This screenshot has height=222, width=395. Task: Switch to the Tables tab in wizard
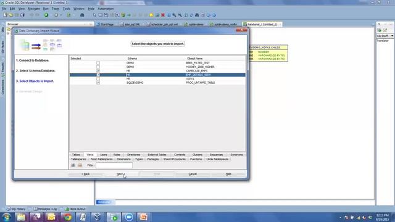click(x=76, y=155)
